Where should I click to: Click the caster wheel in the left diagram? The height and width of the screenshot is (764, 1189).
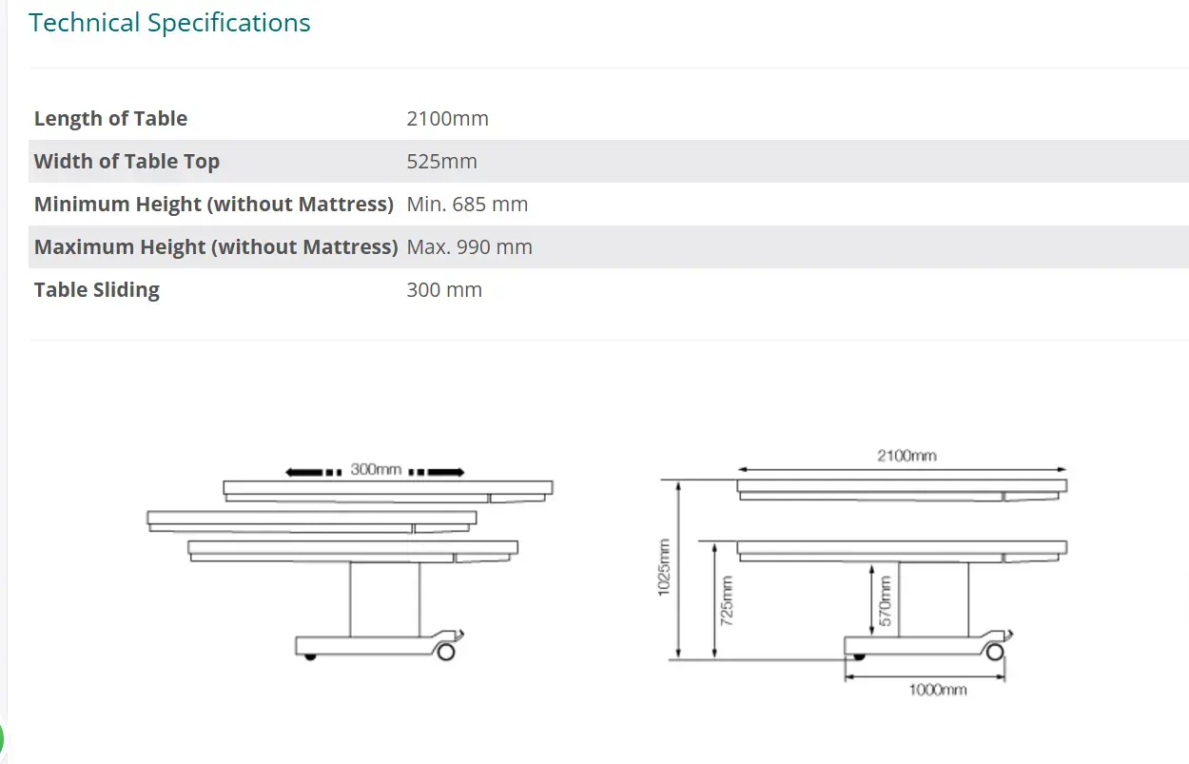point(445,652)
